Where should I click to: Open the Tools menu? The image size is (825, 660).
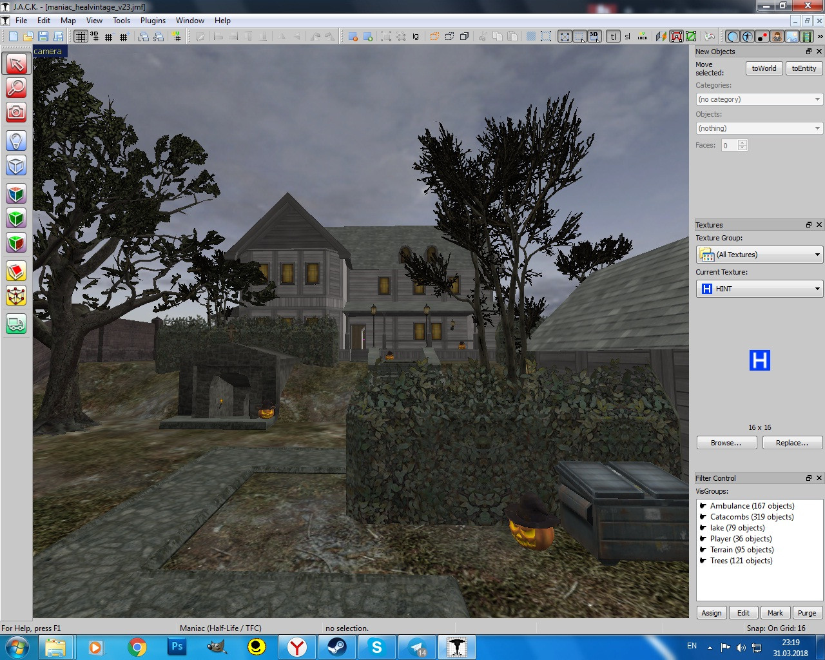pos(121,21)
